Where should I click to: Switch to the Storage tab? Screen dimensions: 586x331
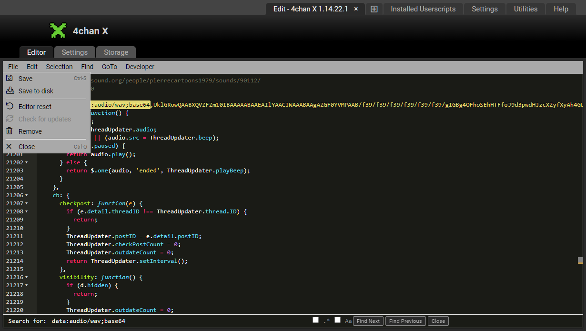pyautogui.click(x=116, y=52)
